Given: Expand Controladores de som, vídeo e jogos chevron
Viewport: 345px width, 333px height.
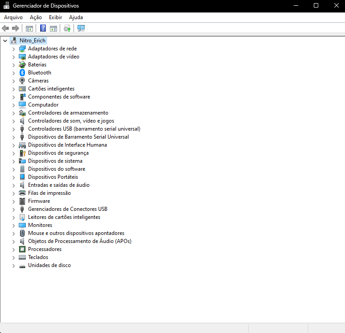Looking at the screenshot, I should (x=14, y=121).
